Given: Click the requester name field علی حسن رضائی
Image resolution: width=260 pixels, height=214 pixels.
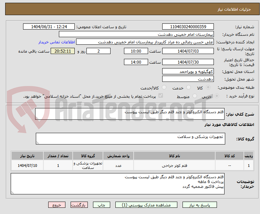Looking at the screenshot, I should pyautogui.click(x=145, y=42).
